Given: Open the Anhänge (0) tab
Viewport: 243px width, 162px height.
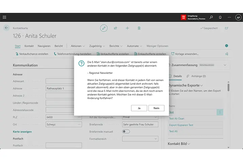Looking at the screenshot, I should (x=196, y=76).
